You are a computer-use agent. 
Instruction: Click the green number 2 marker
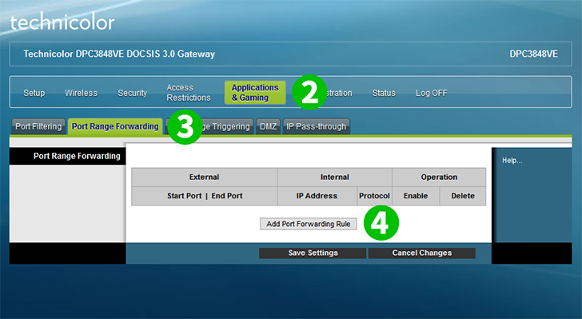point(309,92)
